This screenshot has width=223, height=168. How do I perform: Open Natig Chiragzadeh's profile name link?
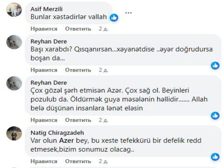click(x=57, y=133)
